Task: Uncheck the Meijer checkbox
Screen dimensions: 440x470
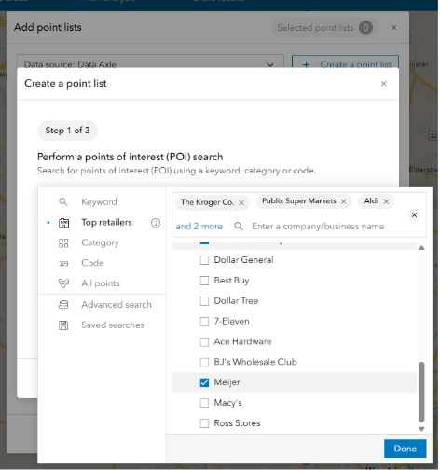Action: (204, 382)
